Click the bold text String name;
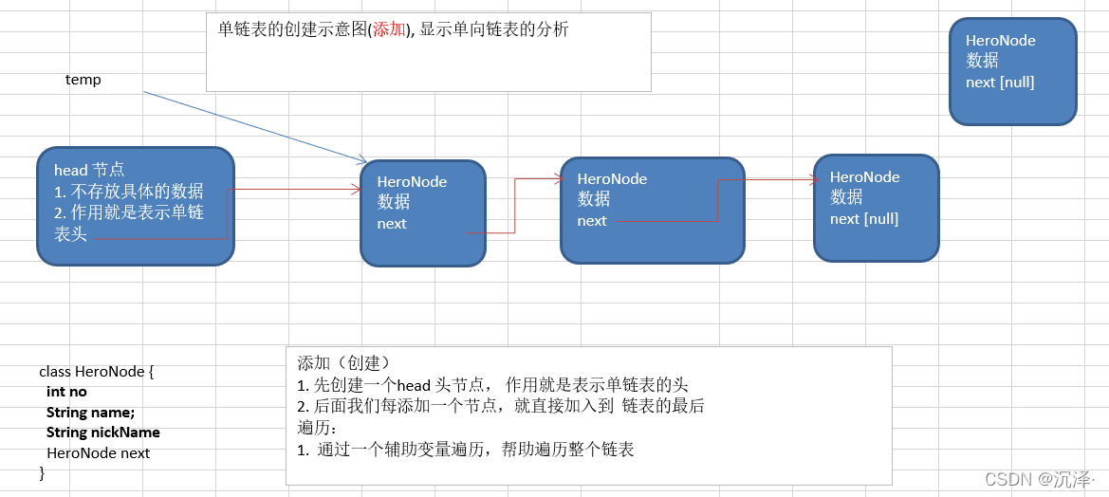Viewport: 1109px width, 497px height. tap(90, 413)
